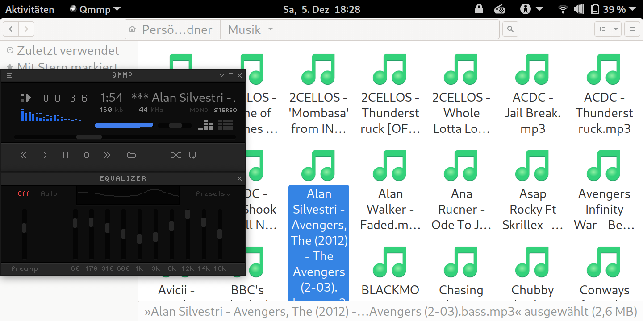This screenshot has height=321, width=643.
Task: Select Avengers Infinity War file
Action: click(x=604, y=191)
